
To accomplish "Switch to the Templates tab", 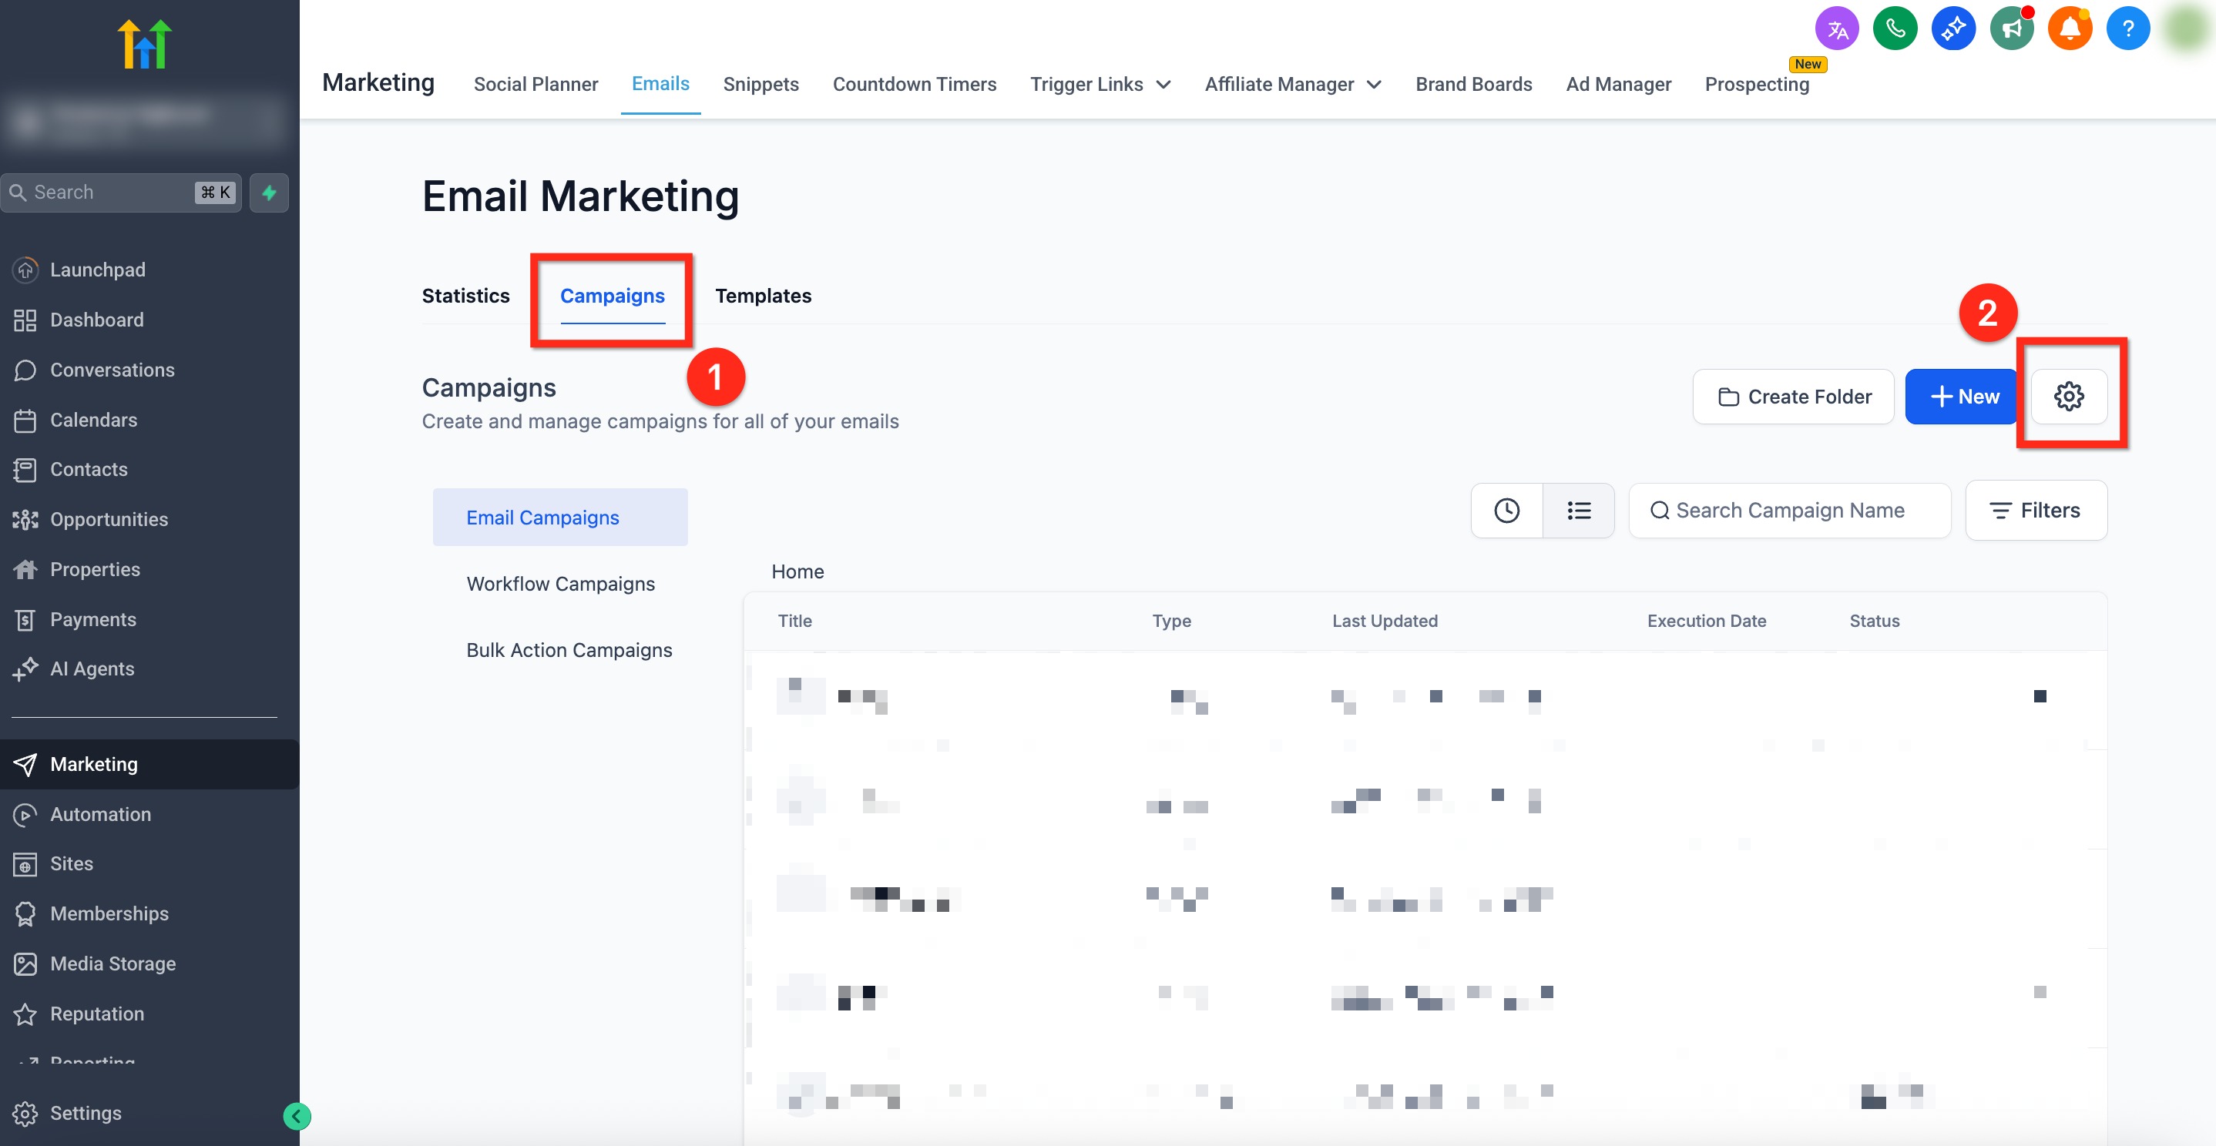I will click(762, 296).
